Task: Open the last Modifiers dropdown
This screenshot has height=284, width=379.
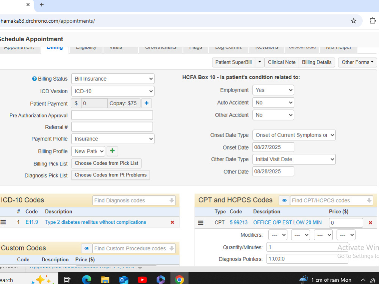Action: pyautogui.click(x=346, y=235)
